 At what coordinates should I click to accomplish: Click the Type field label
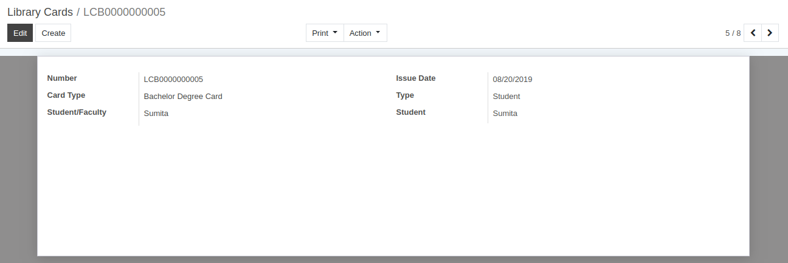tap(405, 95)
